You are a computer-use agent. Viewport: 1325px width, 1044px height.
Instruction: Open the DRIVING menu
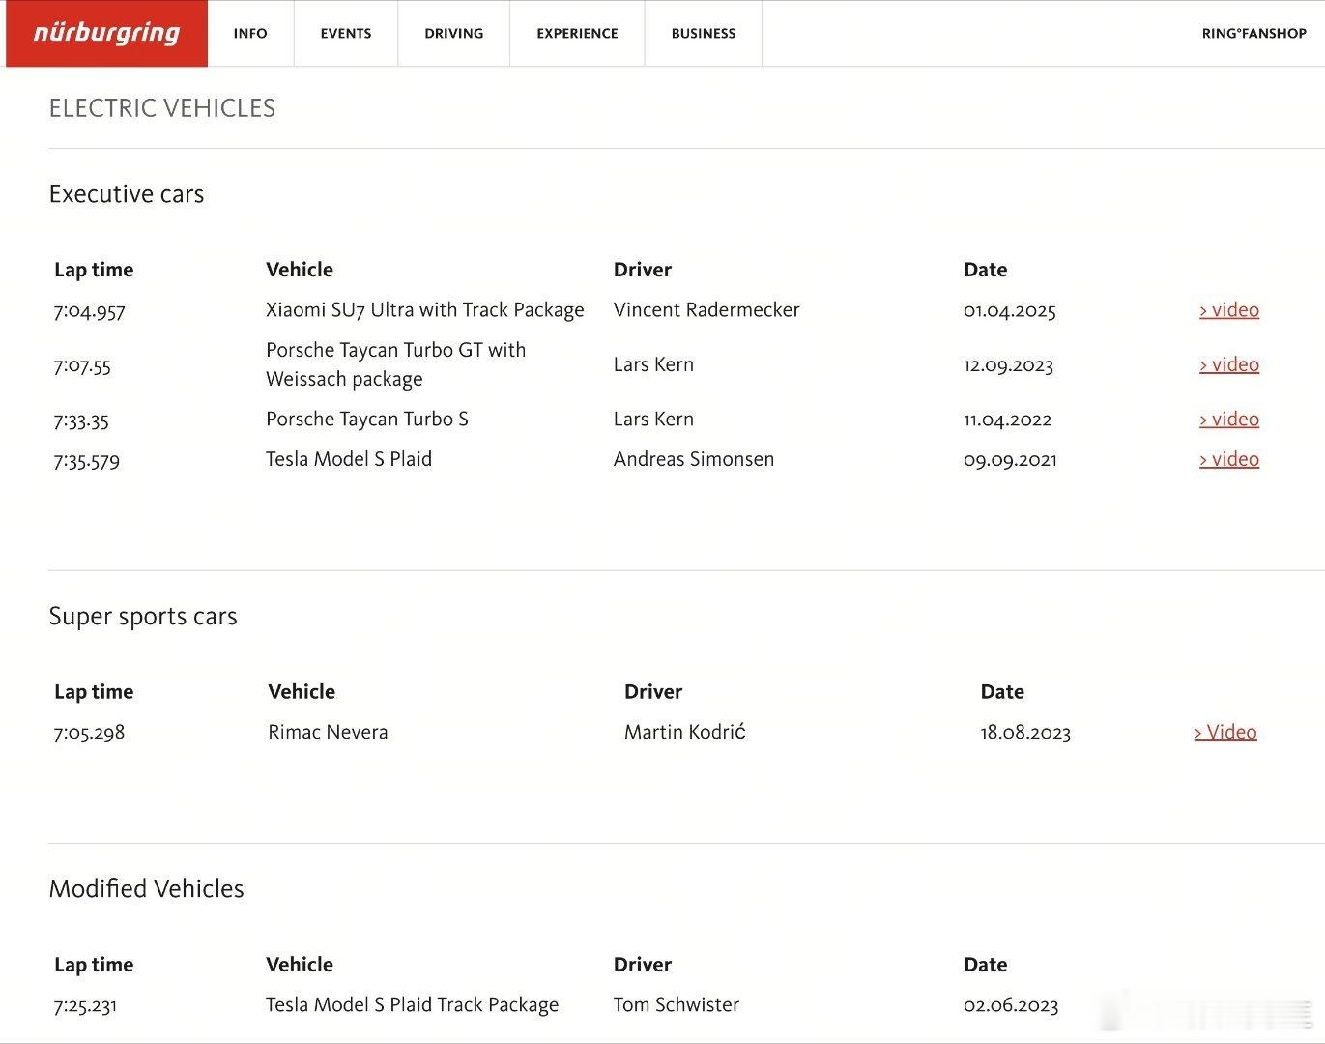[454, 33]
